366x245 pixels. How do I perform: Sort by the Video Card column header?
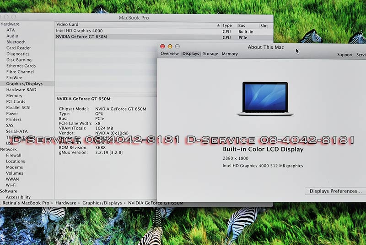[67, 25]
